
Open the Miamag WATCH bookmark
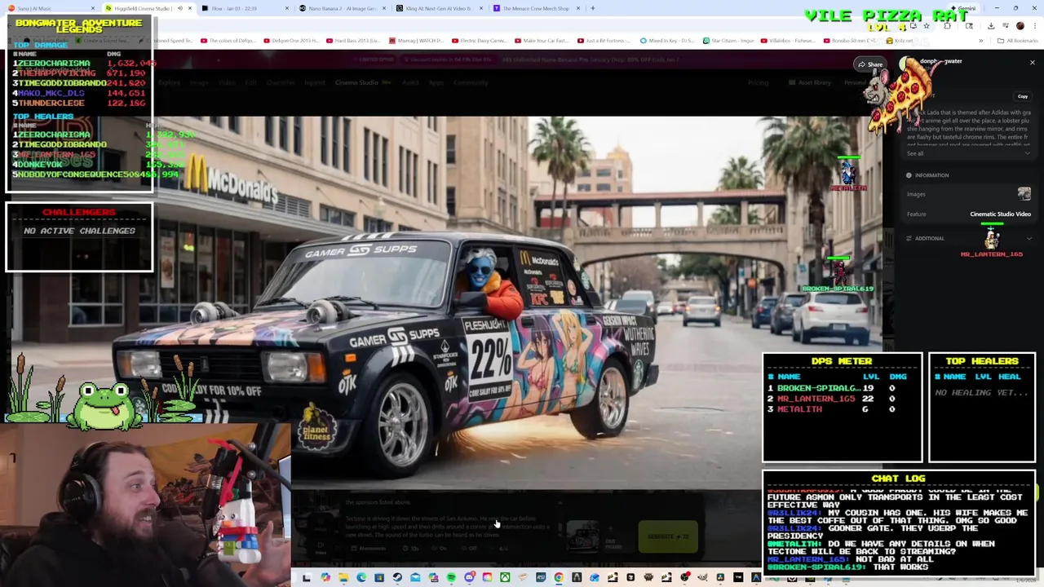416,40
